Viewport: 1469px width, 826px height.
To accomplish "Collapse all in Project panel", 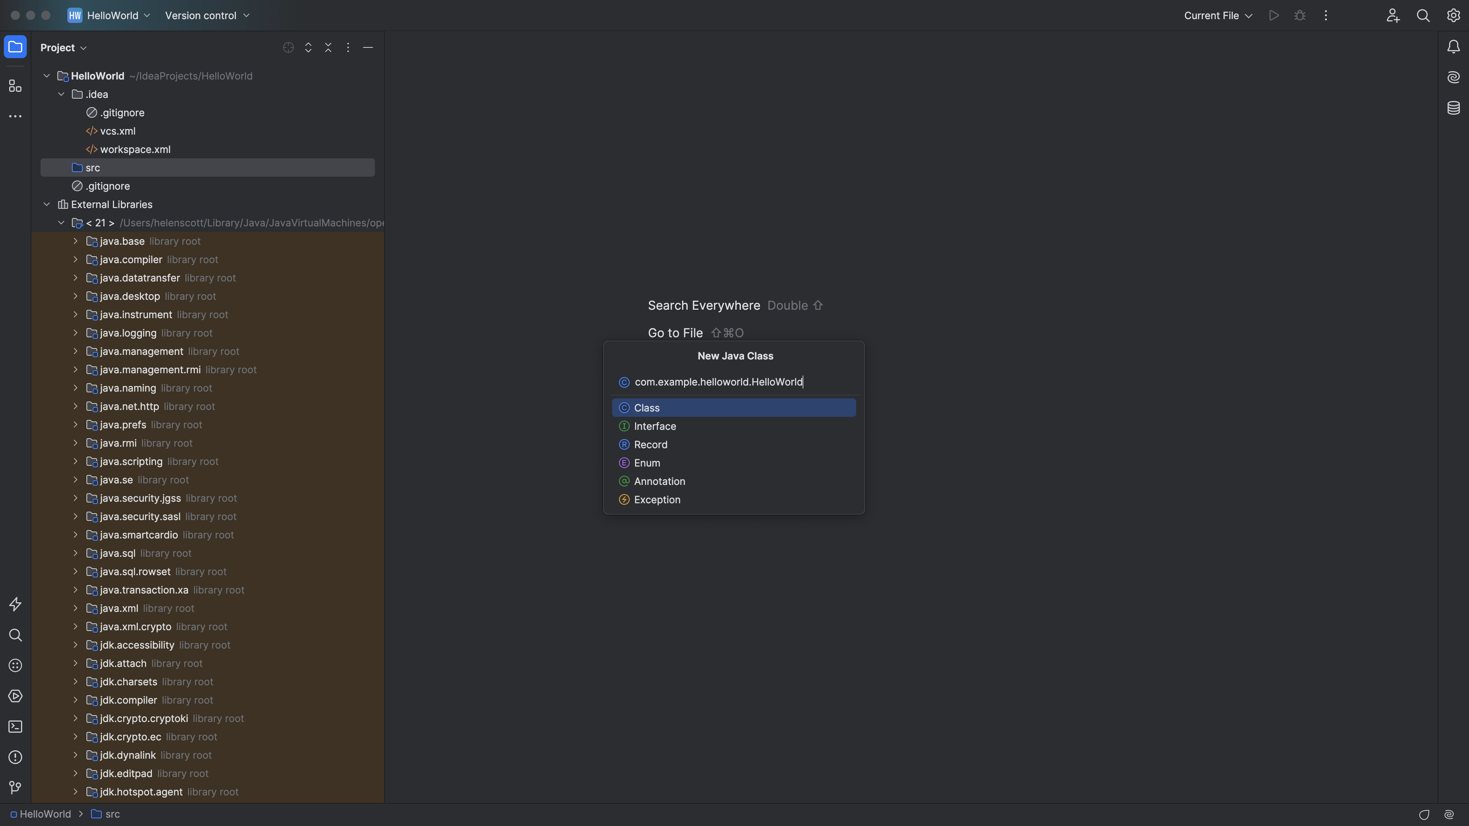I will [328, 48].
